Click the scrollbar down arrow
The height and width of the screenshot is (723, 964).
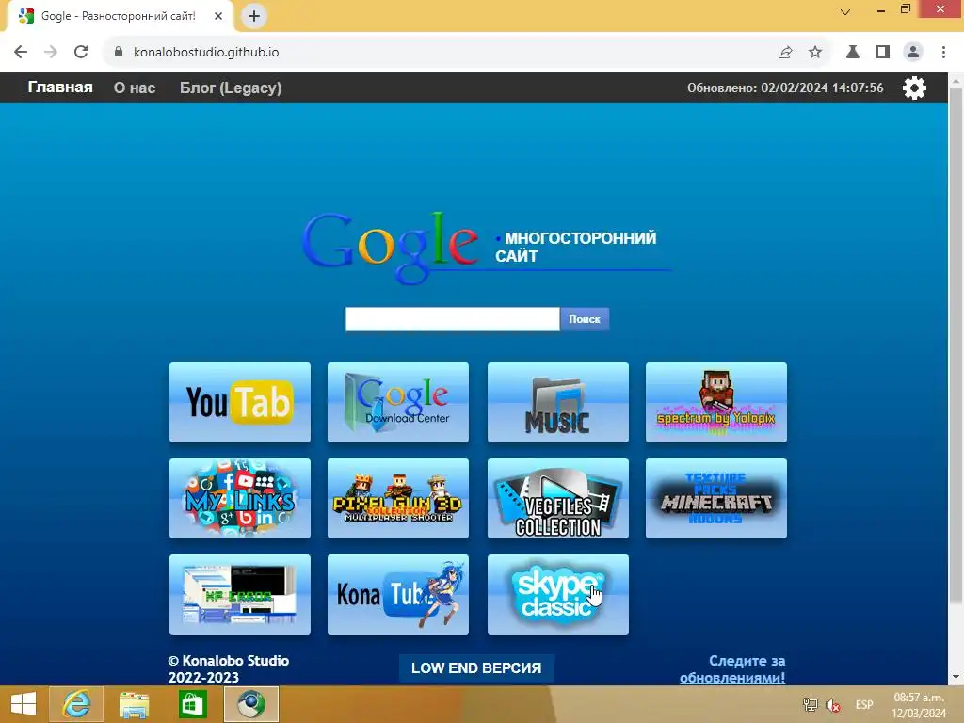pyautogui.click(x=956, y=677)
